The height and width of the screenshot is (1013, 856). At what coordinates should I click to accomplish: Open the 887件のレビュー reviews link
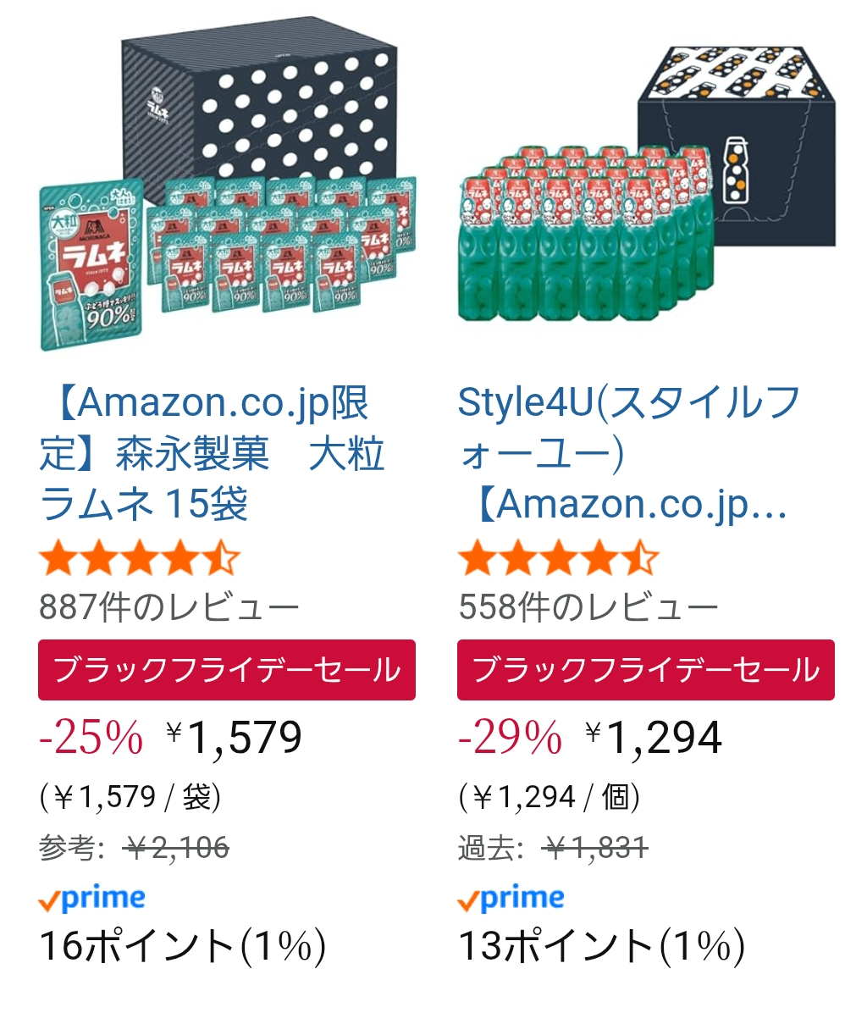[169, 607]
